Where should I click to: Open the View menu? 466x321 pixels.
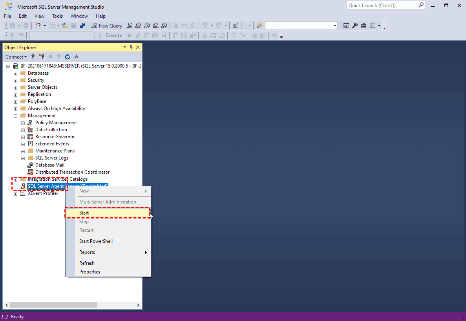[x=39, y=16]
